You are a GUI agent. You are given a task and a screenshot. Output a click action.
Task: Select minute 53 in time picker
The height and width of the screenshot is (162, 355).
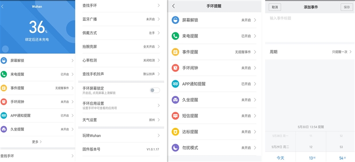pyautogui.click(x=341, y=147)
